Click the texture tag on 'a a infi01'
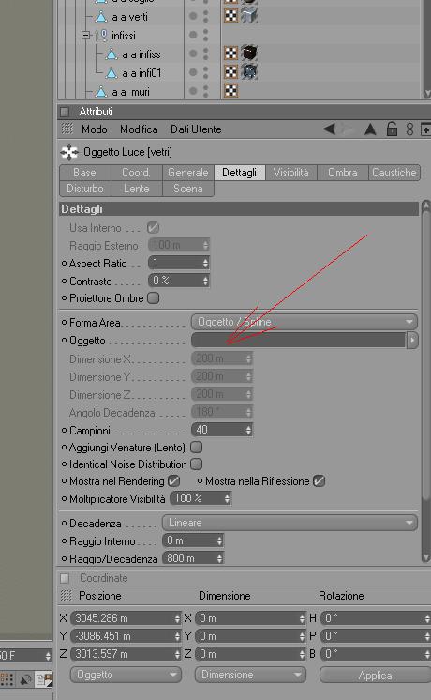 pos(230,72)
